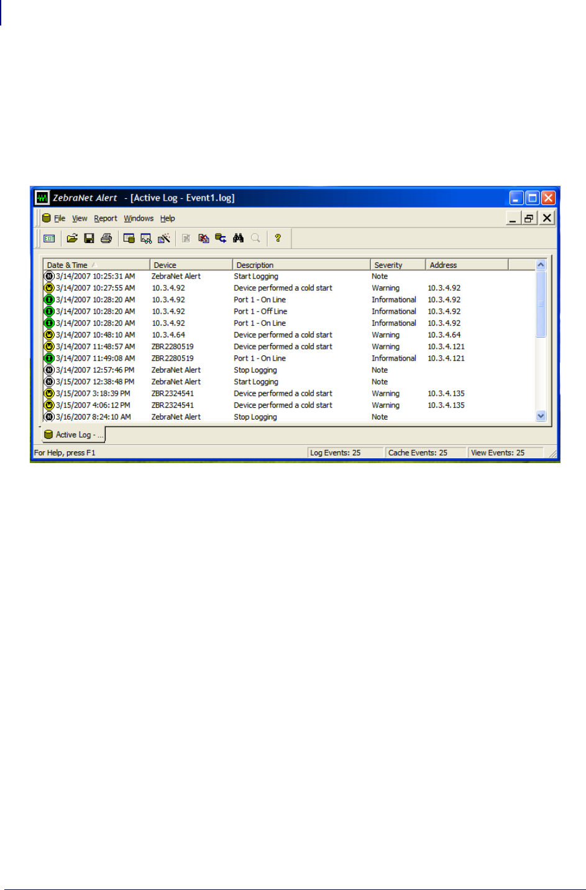The width and height of the screenshot is (586, 890).
Task: Minimize the inner Active Log window
Action: (x=513, y=218)
